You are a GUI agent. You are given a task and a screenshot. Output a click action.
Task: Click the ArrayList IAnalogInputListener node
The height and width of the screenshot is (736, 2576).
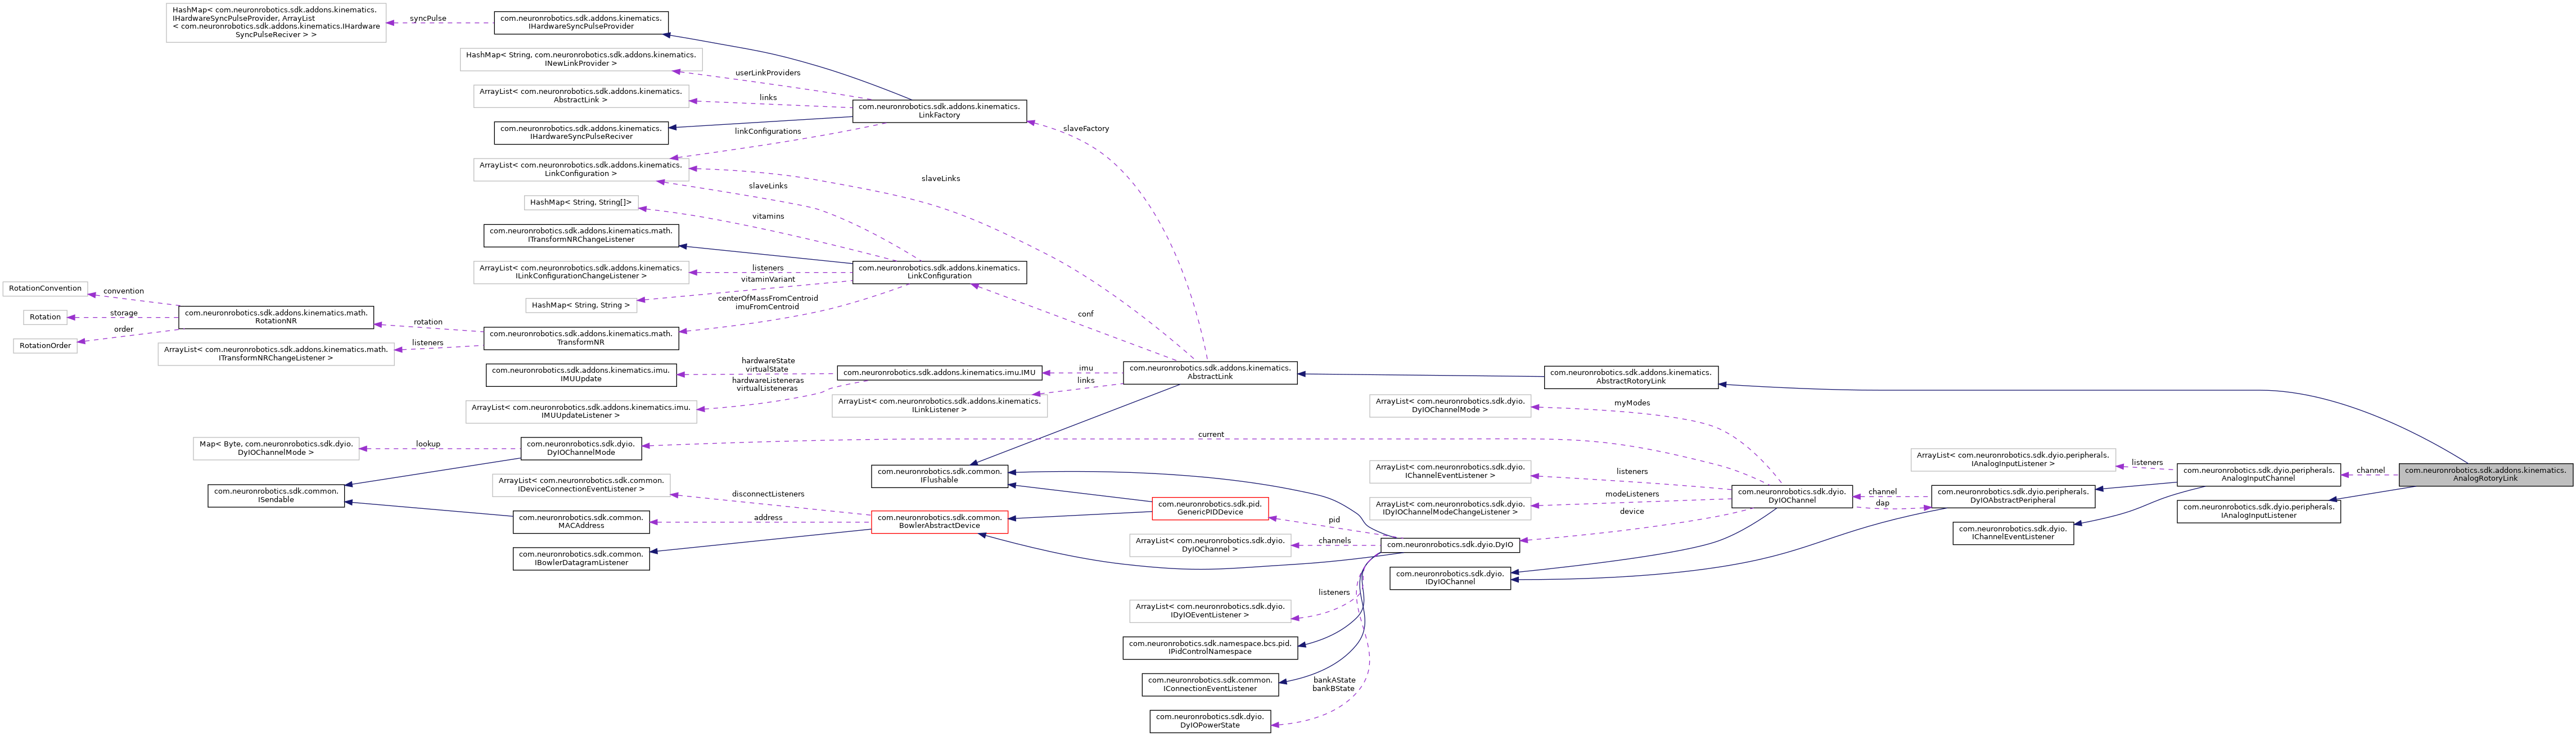tap(2013, 460)
